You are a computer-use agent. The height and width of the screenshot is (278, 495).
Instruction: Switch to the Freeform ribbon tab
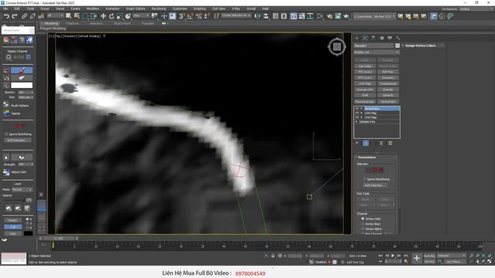72,23
